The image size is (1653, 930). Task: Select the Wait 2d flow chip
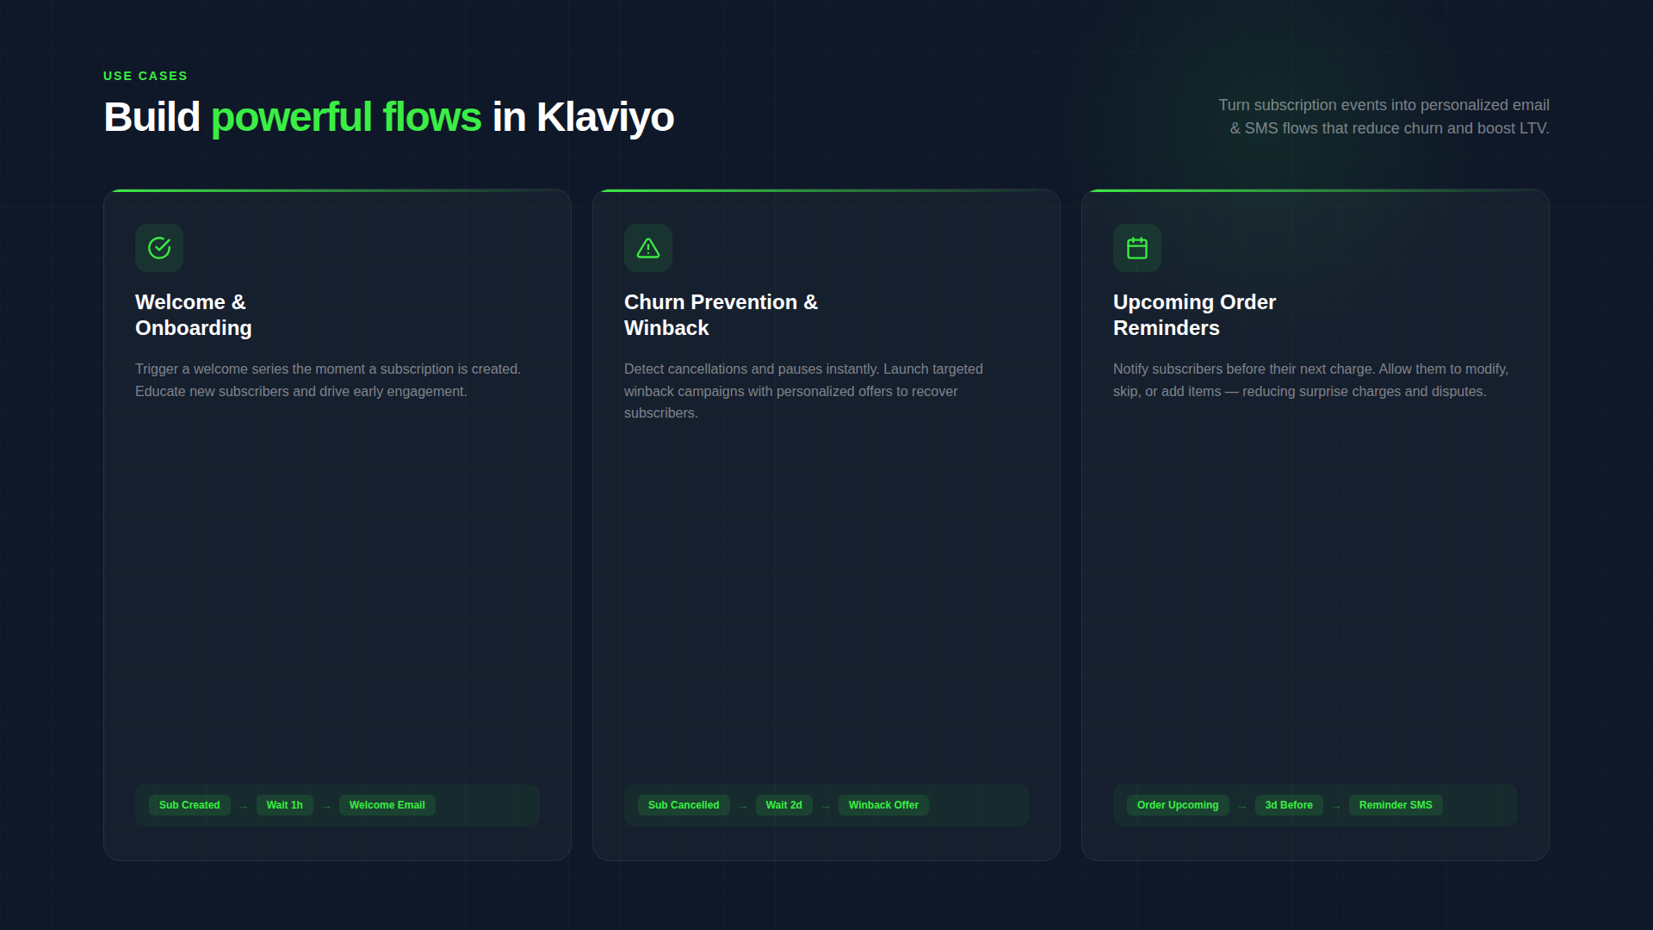coord(783,805)
